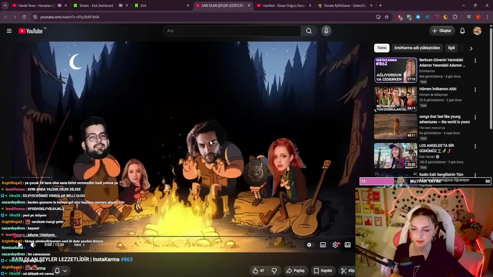493x277 pixels.
Task: Like the video with thumbs up
Action: pos(258,271)
